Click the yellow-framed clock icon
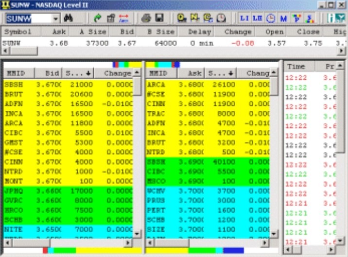This screenshot has width=348, height=257. click(221, 18)
